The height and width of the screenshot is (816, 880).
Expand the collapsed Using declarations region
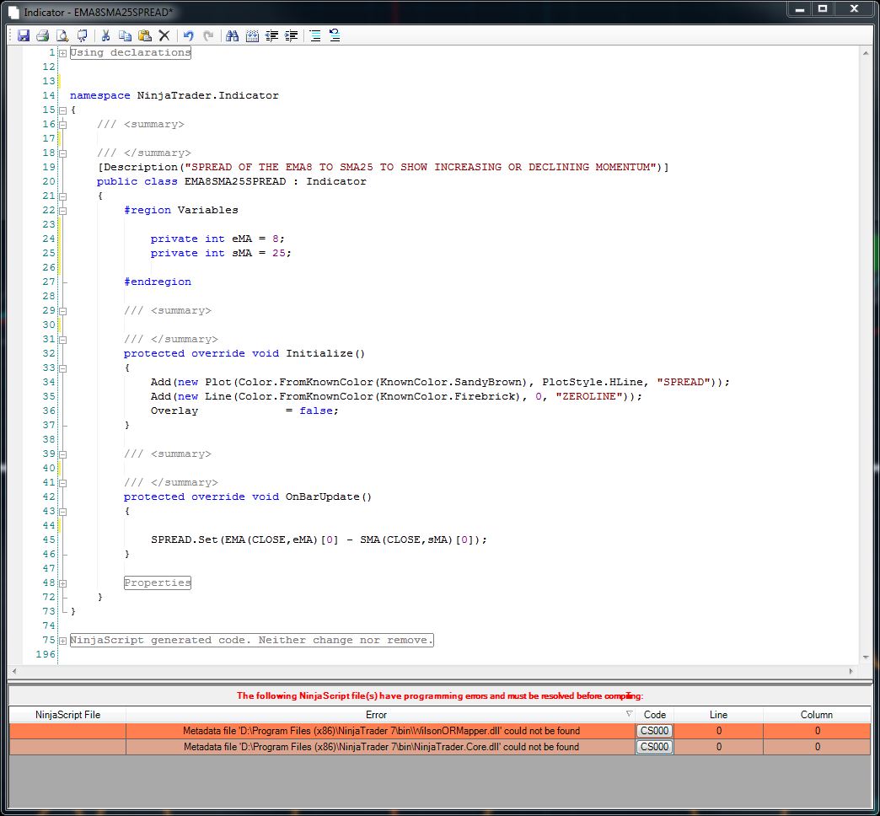(63, 53)
